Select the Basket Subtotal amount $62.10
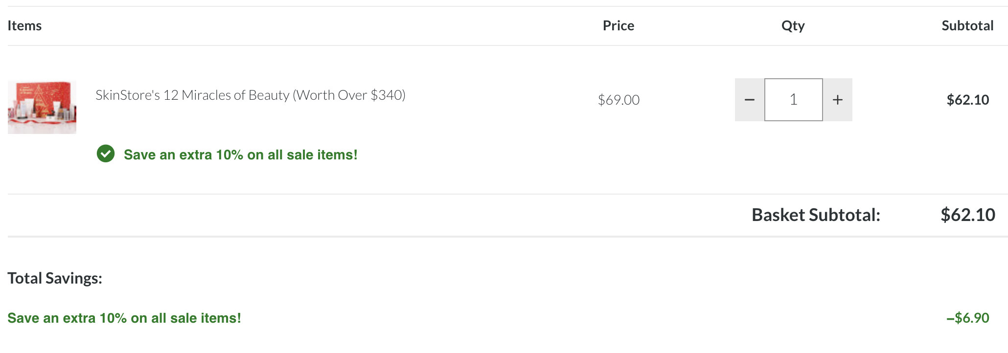This screenshot has height=353, width=1008. pyautogui.click(x=968, y=215)
